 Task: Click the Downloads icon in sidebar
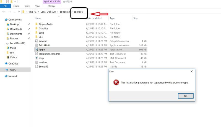click(x=8, y=29)
